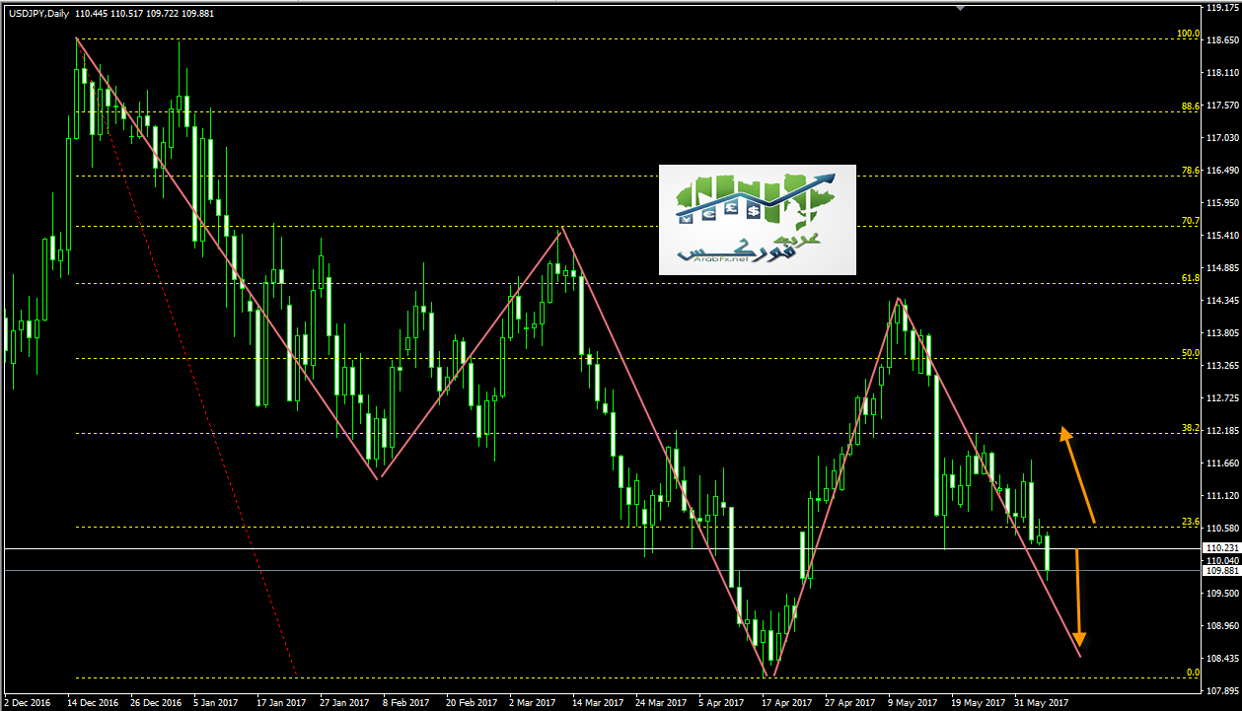Click the 19 May 2017 date label
This screenshot has width=1242, height=711.
click(977, 703)
